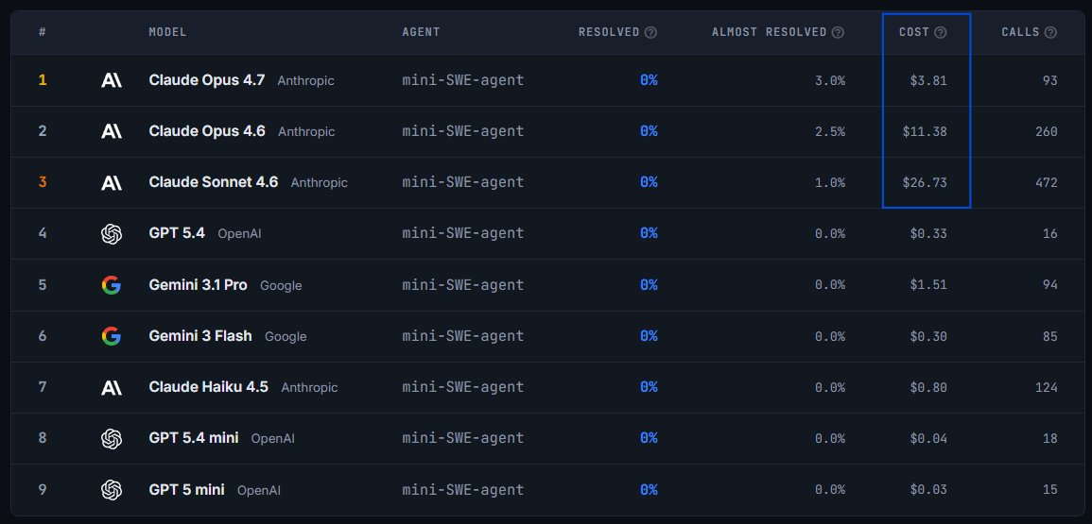Click the 1.0% almost resolved value
1092x524 pixels.
tap(830, 183)
